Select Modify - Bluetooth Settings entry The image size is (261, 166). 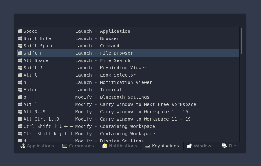click(112, 97)
